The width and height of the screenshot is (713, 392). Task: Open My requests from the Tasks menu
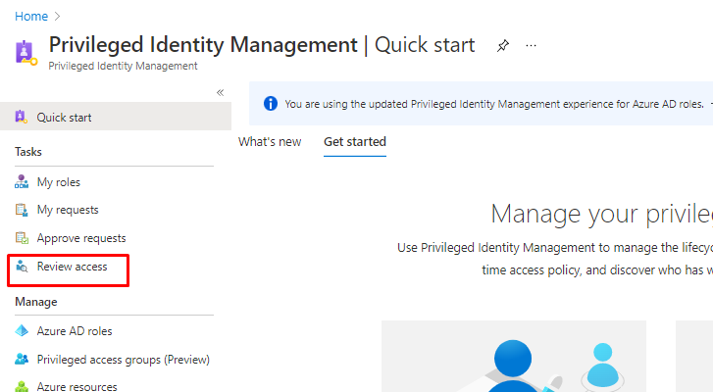tap(68, 210)
